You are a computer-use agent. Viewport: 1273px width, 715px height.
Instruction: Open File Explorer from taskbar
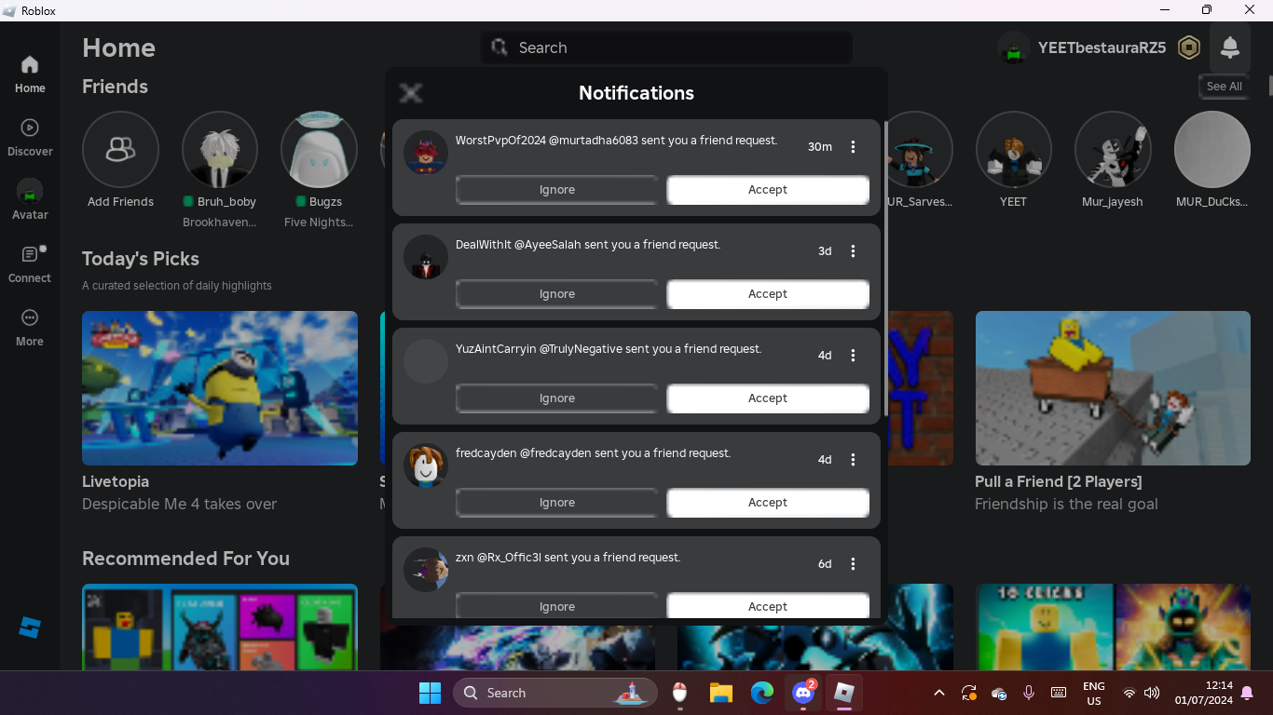(721, 693)
